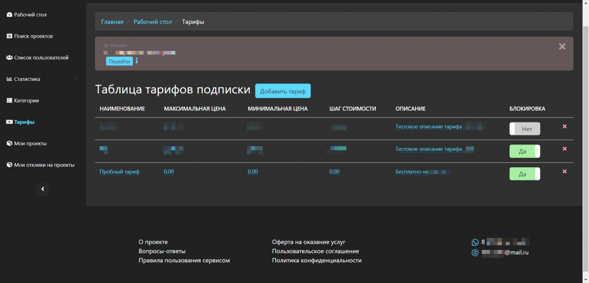Click the Главная breadcrumb link
This screenshot has height=283, width=589.
112,22
